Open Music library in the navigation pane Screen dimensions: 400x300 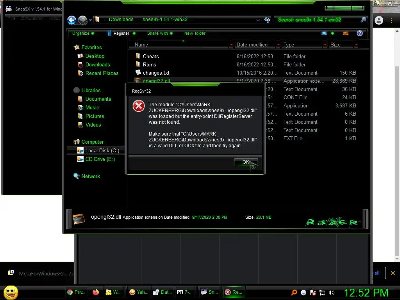click(x=92, y=108)
